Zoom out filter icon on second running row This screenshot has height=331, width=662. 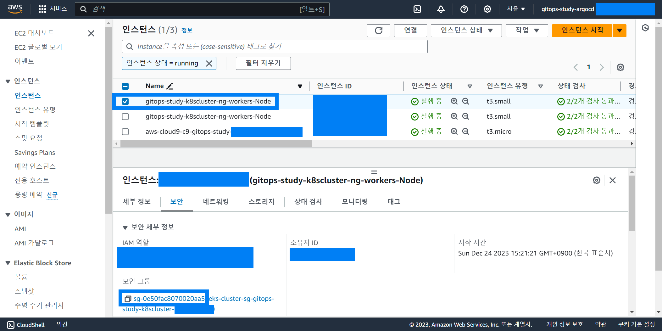click(x=466, y=116)
